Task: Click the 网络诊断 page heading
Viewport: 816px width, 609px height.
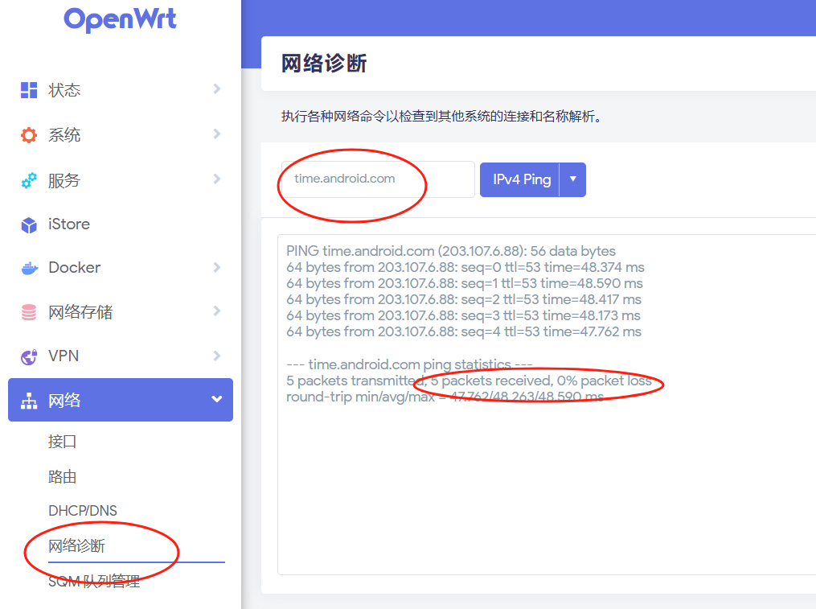Action: (324, 64)
